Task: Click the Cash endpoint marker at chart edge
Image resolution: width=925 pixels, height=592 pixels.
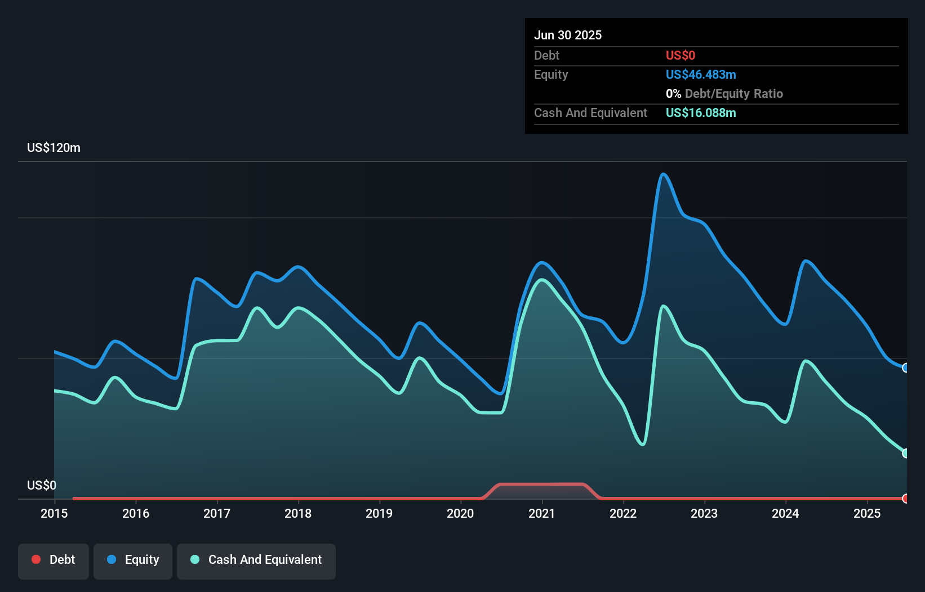Action: [x=906, y=453]
